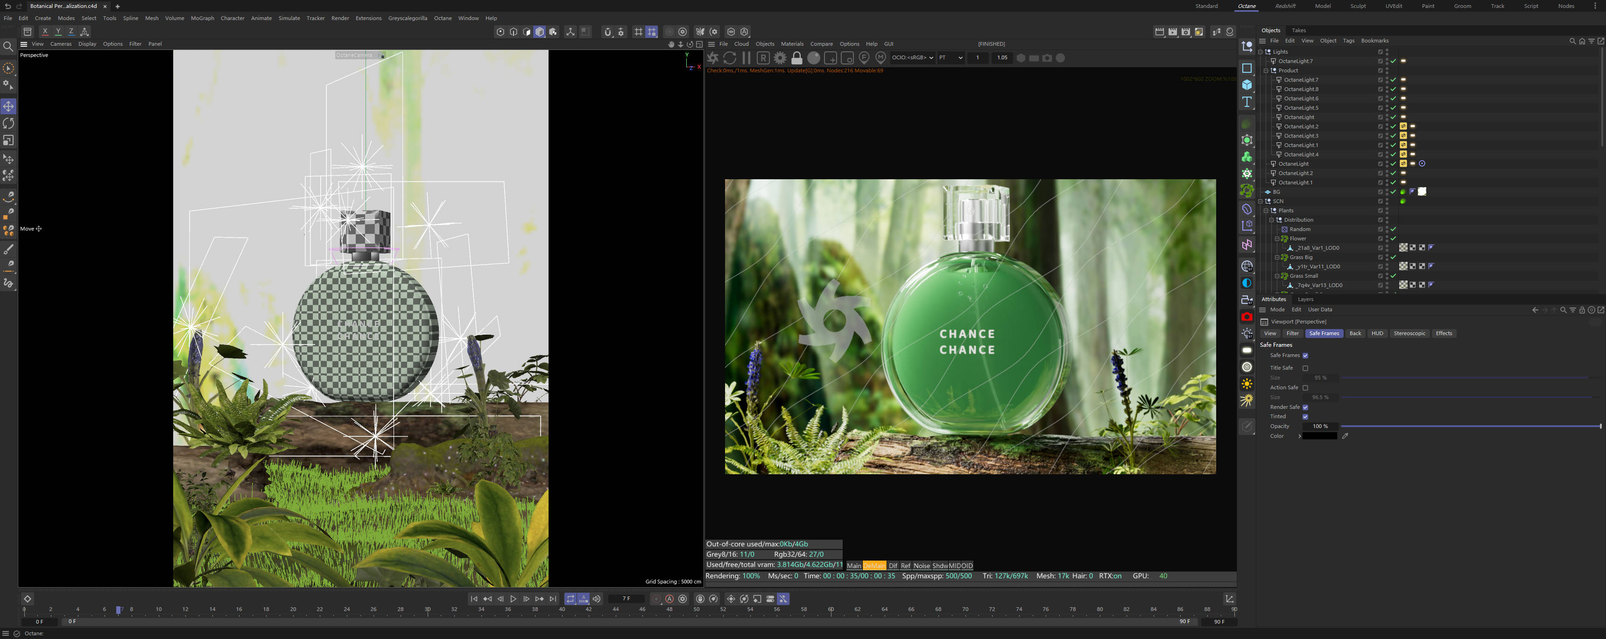
Task: Toggle loop playback mode icon
Action: pyautogui.click(x=571, y=599)
